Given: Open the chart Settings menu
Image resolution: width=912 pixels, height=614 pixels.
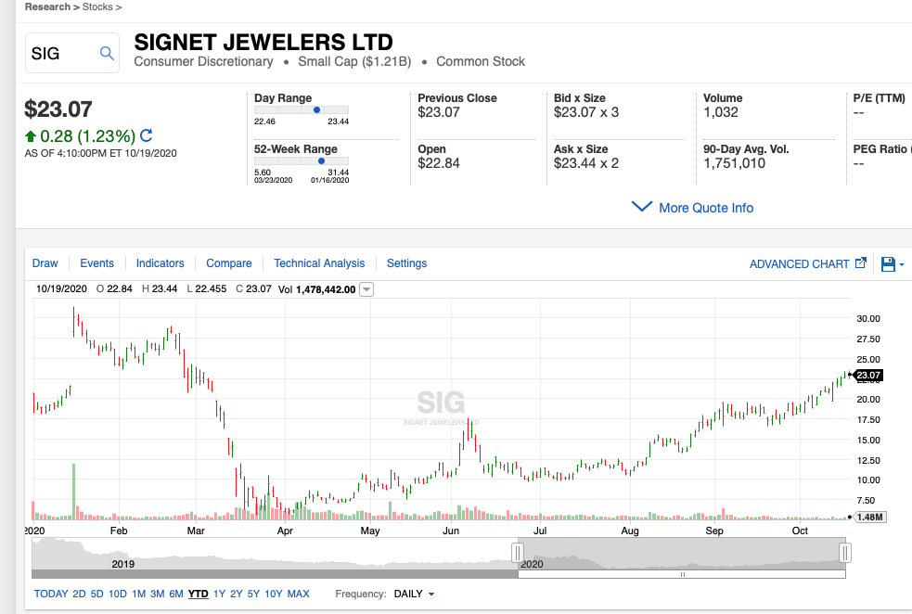Looking at the screenshot, I should (x=406, y=262).
